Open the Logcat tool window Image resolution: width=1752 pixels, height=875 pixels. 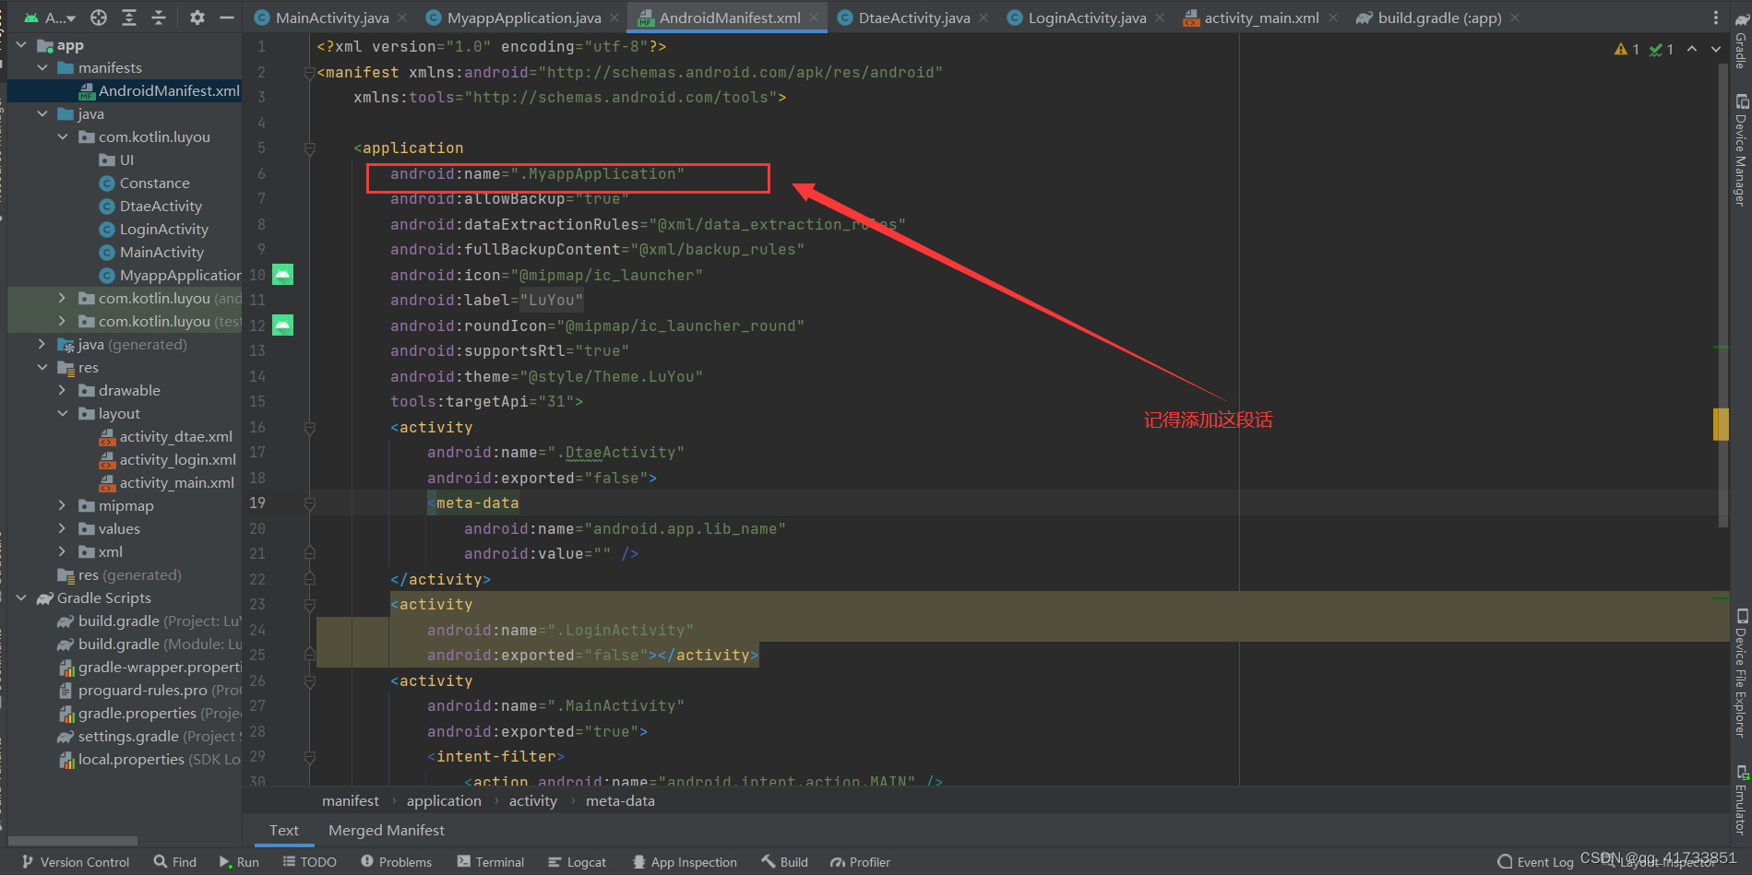[578, 861]
